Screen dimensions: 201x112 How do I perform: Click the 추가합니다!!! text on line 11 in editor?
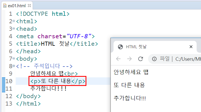[x=48, y=88]
